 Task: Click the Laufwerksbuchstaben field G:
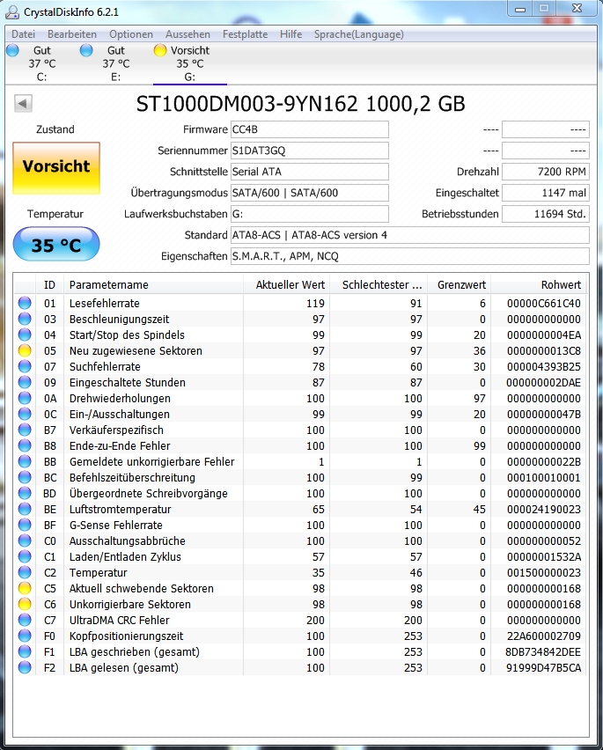click(x=310, y=214)
